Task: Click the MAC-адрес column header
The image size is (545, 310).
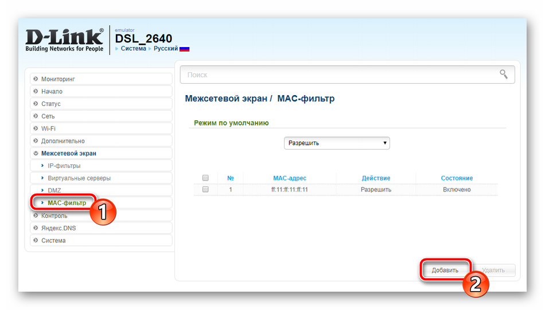Action: coord(290,178)
